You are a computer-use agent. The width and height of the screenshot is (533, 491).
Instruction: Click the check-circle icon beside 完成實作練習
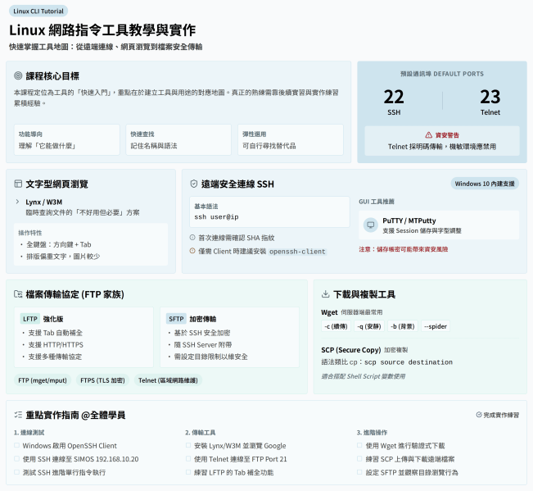click(479, 415)
